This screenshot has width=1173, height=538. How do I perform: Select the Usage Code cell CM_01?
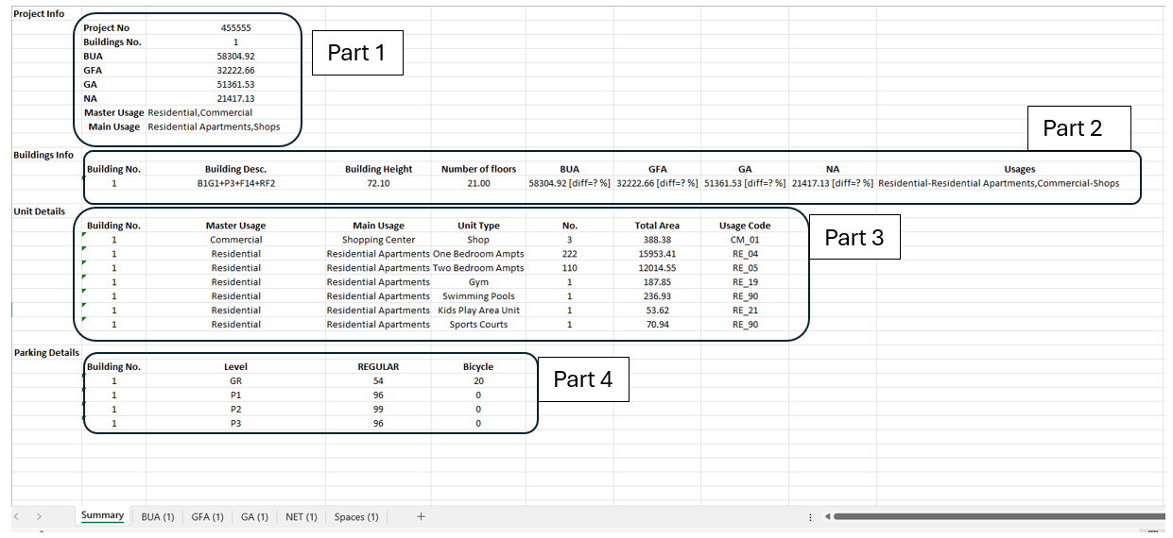[x=745, y=240]
